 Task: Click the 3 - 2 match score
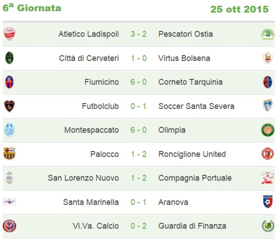click(138, 34)
